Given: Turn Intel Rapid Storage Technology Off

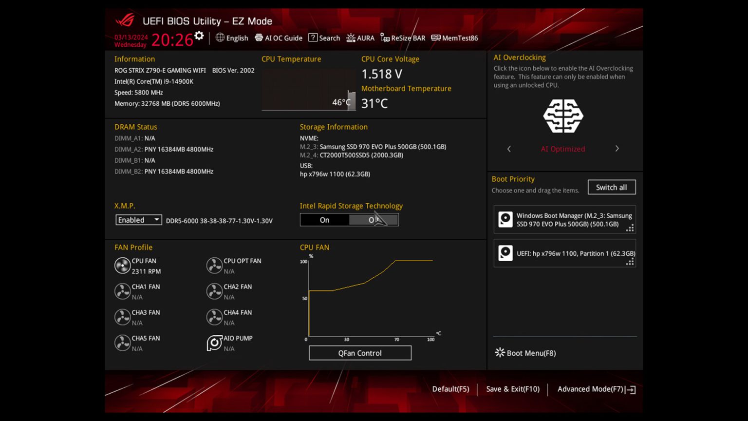Looking at the screenshot, I should [374, 220].
